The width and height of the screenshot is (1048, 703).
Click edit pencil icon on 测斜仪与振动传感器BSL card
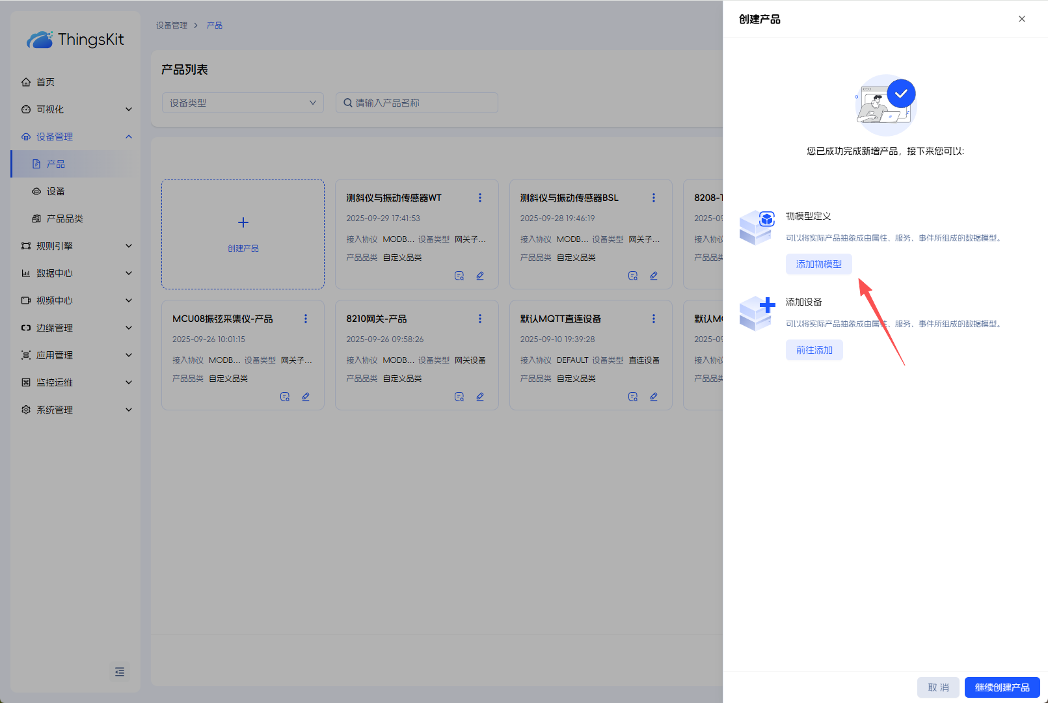point(654,276)
